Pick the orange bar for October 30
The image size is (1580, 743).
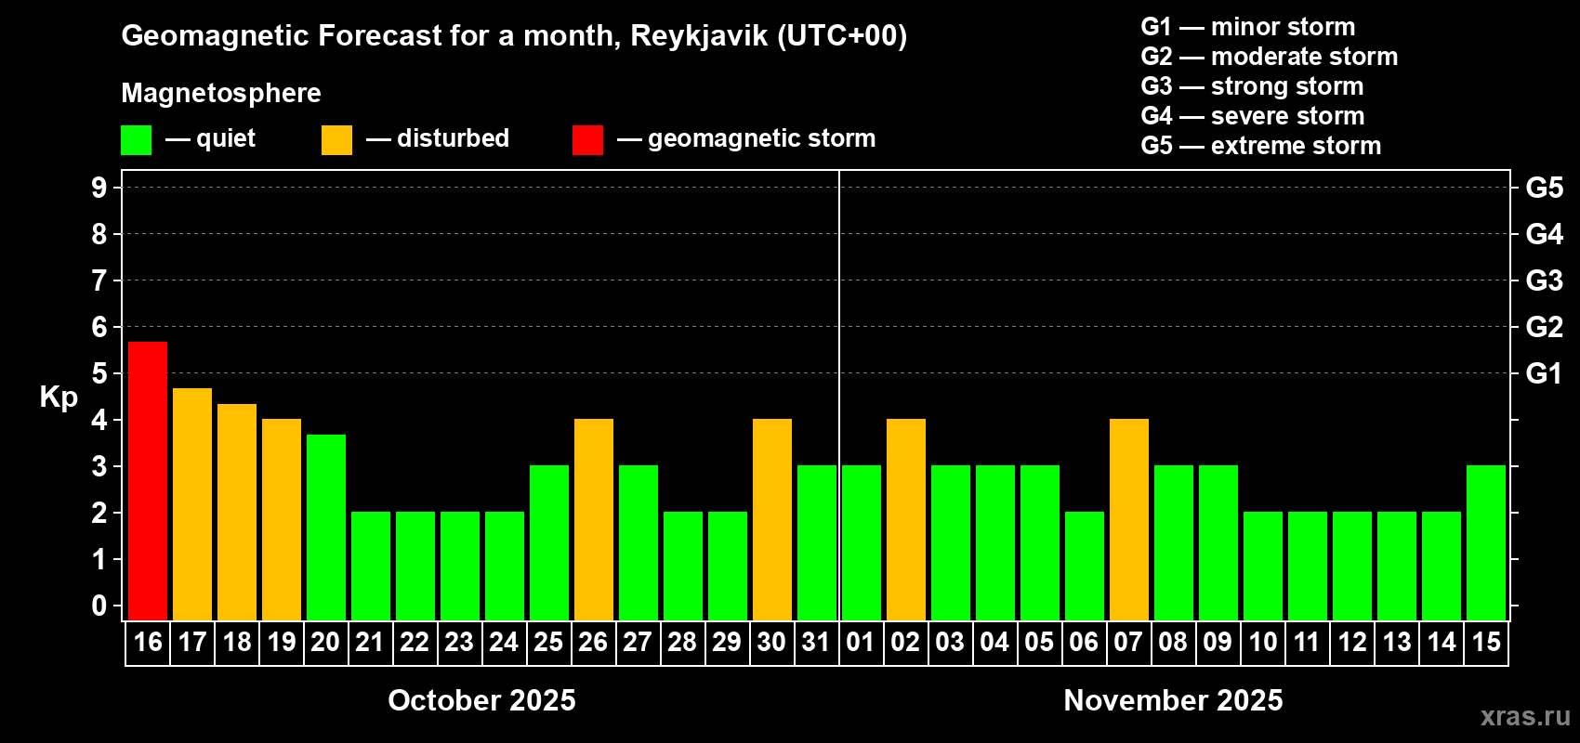772,520
